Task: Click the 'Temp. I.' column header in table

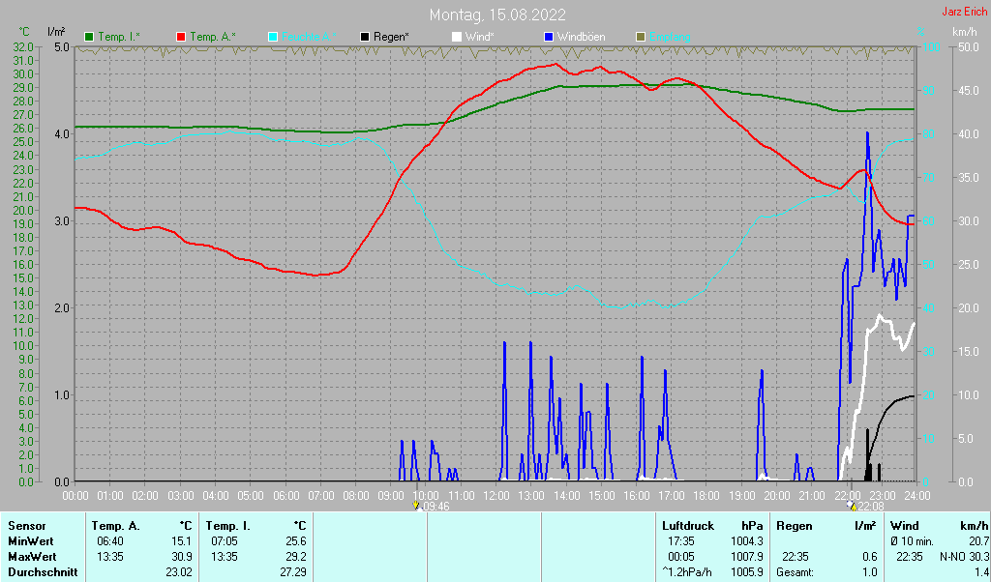Action: click(227, 526)
